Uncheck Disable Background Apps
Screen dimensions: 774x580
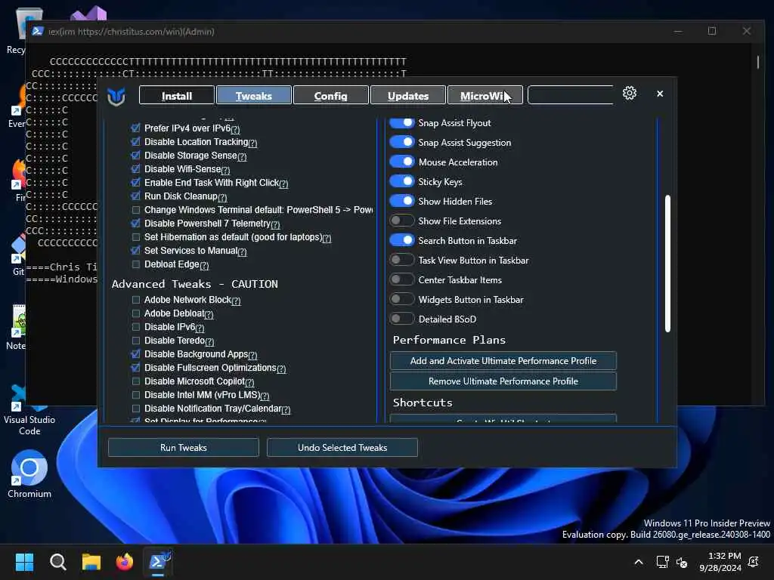[x=136, y=354]
